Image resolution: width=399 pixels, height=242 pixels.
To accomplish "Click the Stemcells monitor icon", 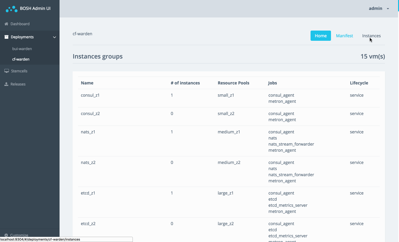I will point(6,71).
